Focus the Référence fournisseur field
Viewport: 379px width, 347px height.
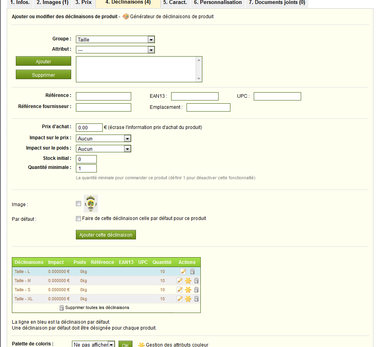pyautogui.click(x=104, y=108)
